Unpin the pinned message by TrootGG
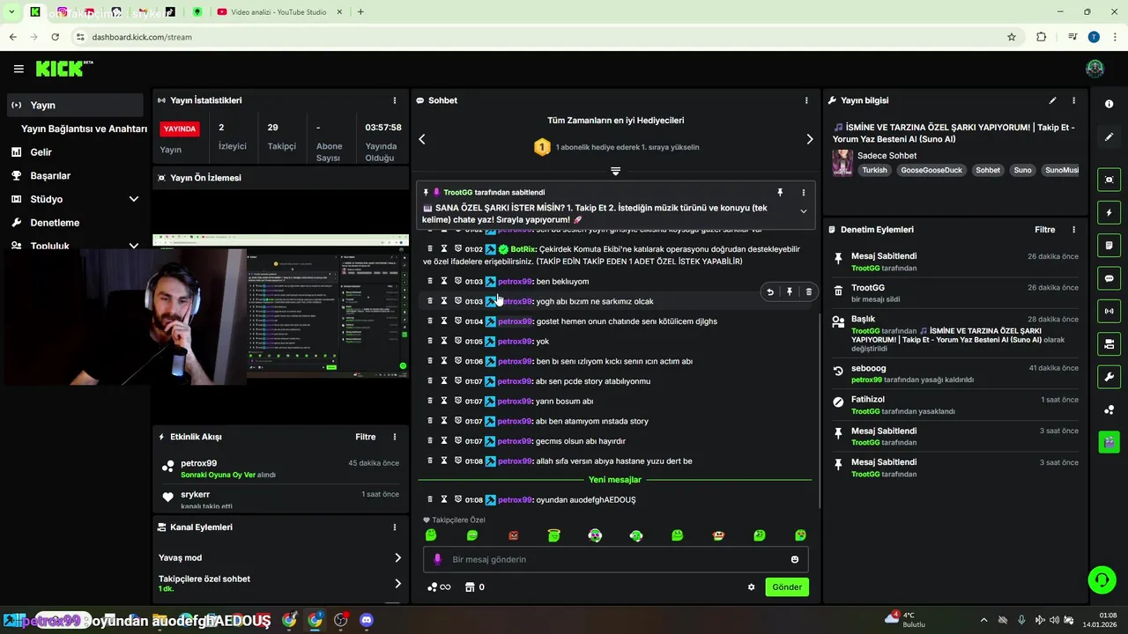The width and height of the screenshot is (1128, 634). (780, 192)
